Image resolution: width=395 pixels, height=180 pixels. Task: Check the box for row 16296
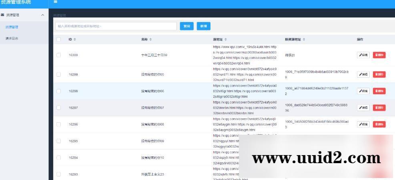pyautogui.click(x=58, y=124)
